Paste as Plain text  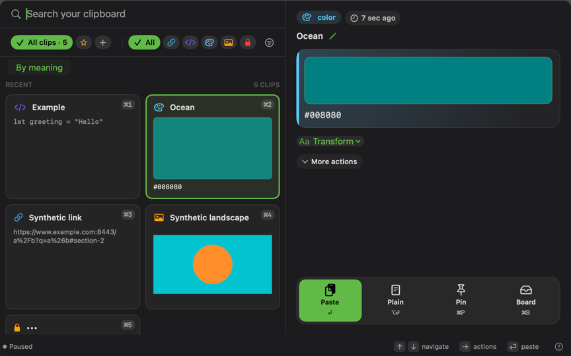(395, 301)
